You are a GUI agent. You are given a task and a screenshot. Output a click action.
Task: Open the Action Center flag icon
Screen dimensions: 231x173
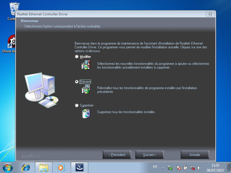point(179,168)
